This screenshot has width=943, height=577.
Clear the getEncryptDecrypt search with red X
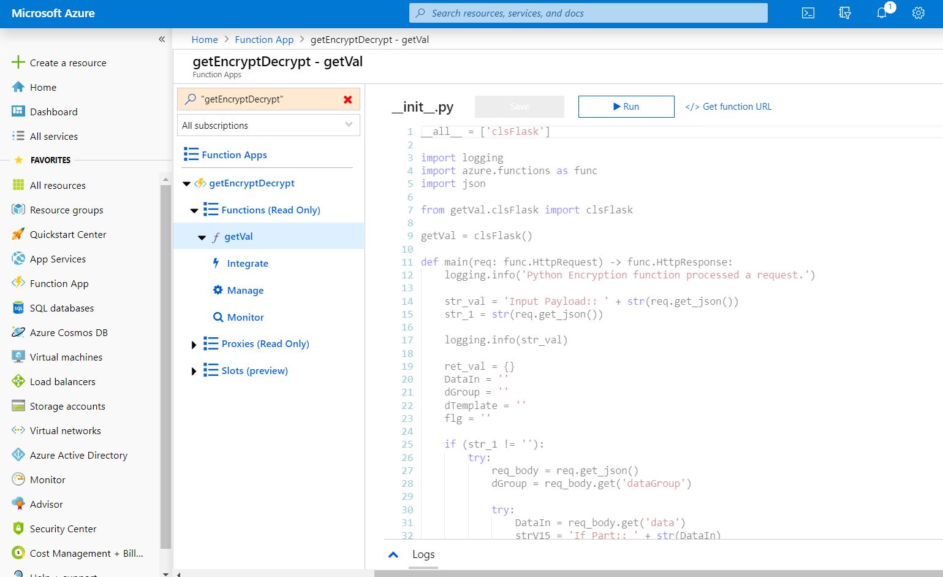(x=349, y=99)
